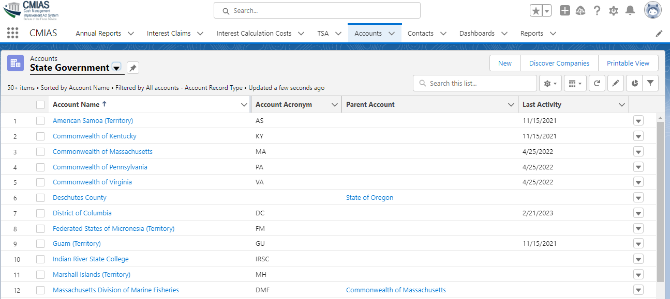Switch to the Dashboards tab
The width and height of the screenshot is (670, 299).
click(x=477, y=34)
